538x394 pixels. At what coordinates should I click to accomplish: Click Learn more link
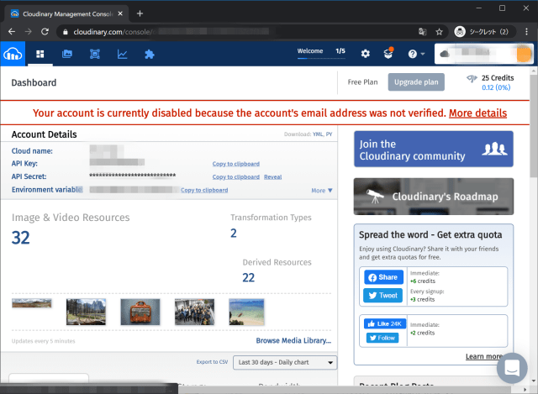click(x=483, y=357)
